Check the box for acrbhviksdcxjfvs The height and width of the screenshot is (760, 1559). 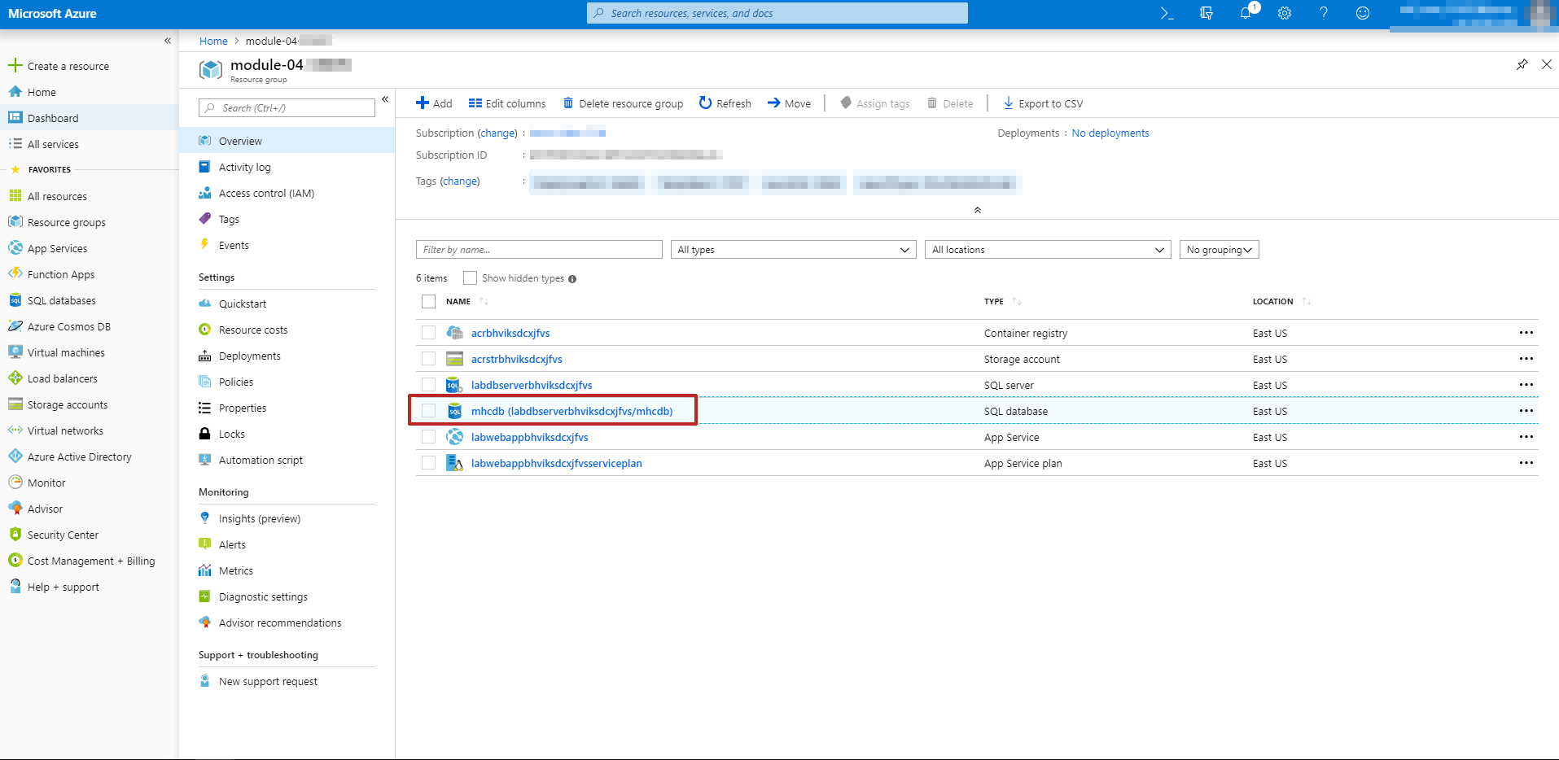(428, 333)
